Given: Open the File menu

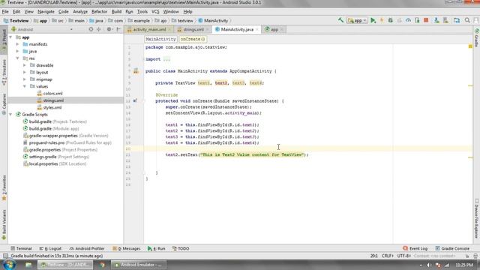Looking at the screenshot, I should point(5,12).
